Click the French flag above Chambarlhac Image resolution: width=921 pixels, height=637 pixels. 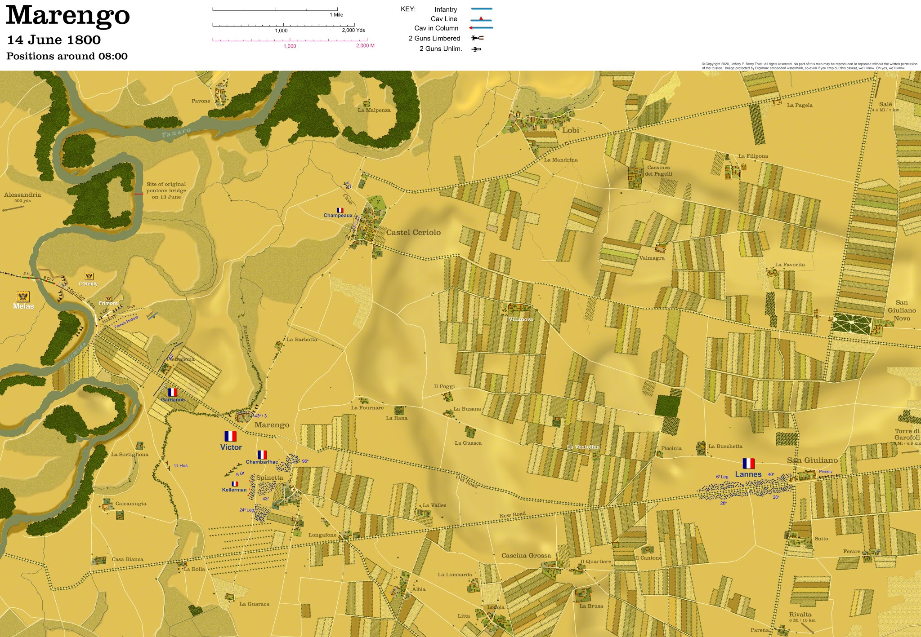coord(262,455)
